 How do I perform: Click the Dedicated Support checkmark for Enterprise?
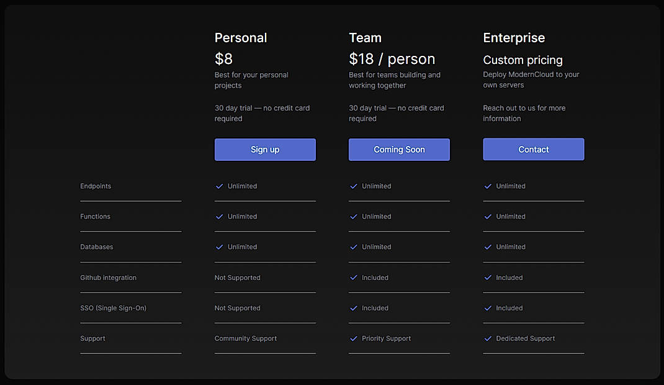[x=488, y=338]
